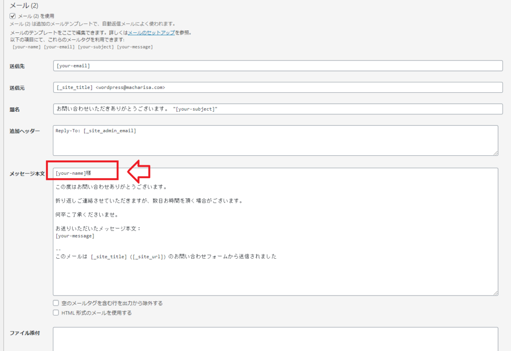Click inside the 追加ヘッダー textarea
Viewport: 511px width, 351px height.
click(x=250, y=140)
